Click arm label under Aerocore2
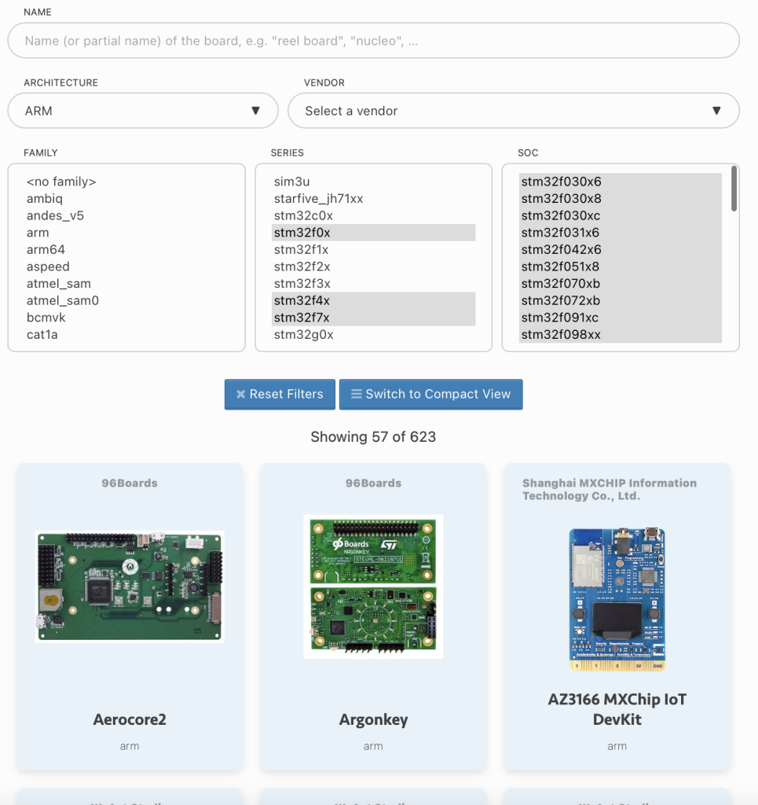This screenshot has width=758, height=805. [x=130, y=746]
